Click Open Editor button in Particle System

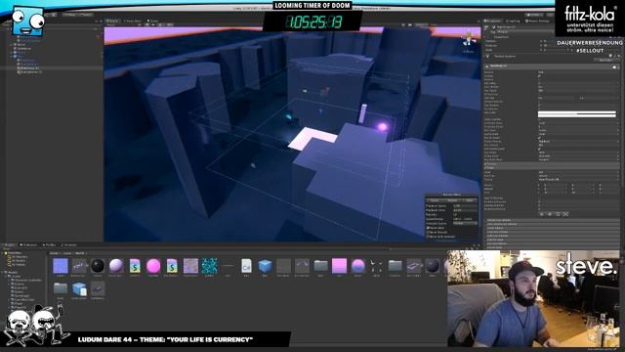[605, 61]
